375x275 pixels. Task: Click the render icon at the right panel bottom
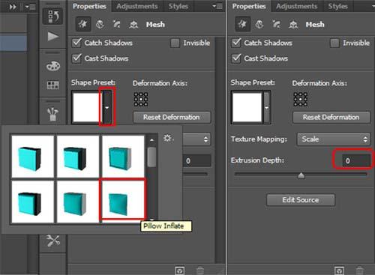point(339,271)
